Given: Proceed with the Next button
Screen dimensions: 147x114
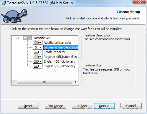Looking at the screenshot, I should pyautogui.click(x=104, y=106).
